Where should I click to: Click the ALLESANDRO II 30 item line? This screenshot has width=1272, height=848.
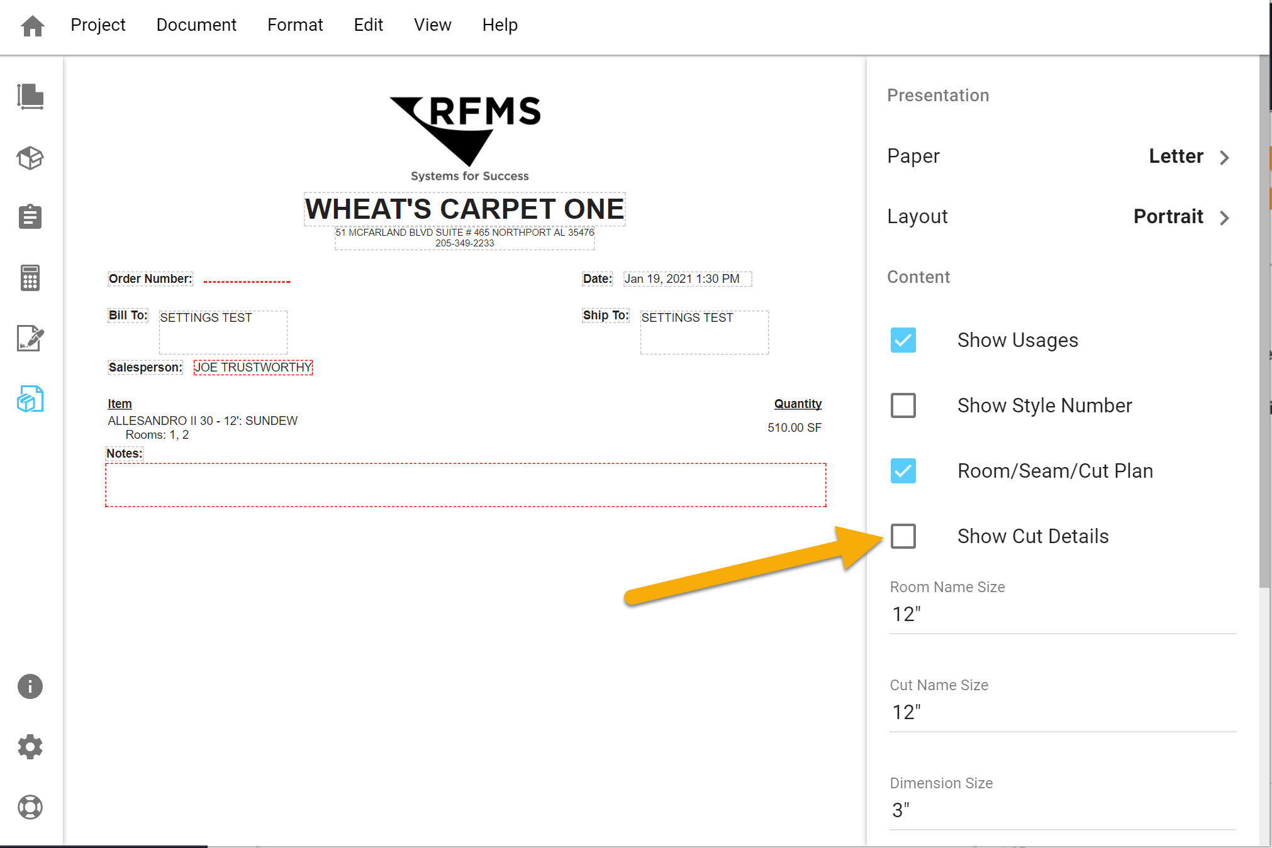tap(203, 421)
